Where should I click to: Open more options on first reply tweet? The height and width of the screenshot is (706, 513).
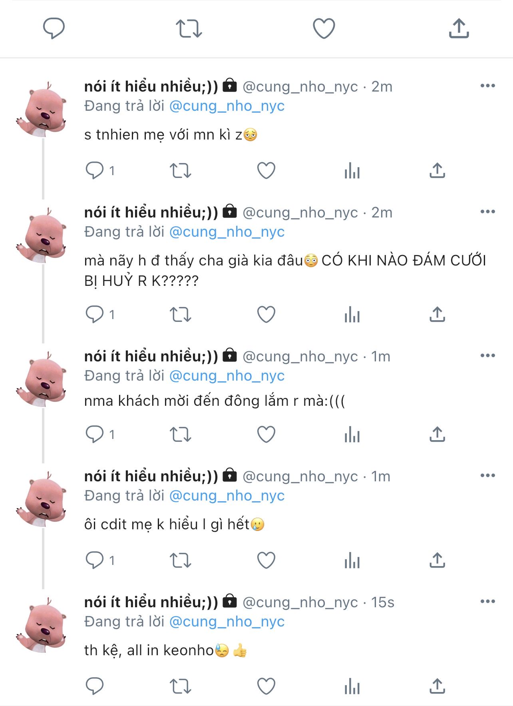(488, 86)
